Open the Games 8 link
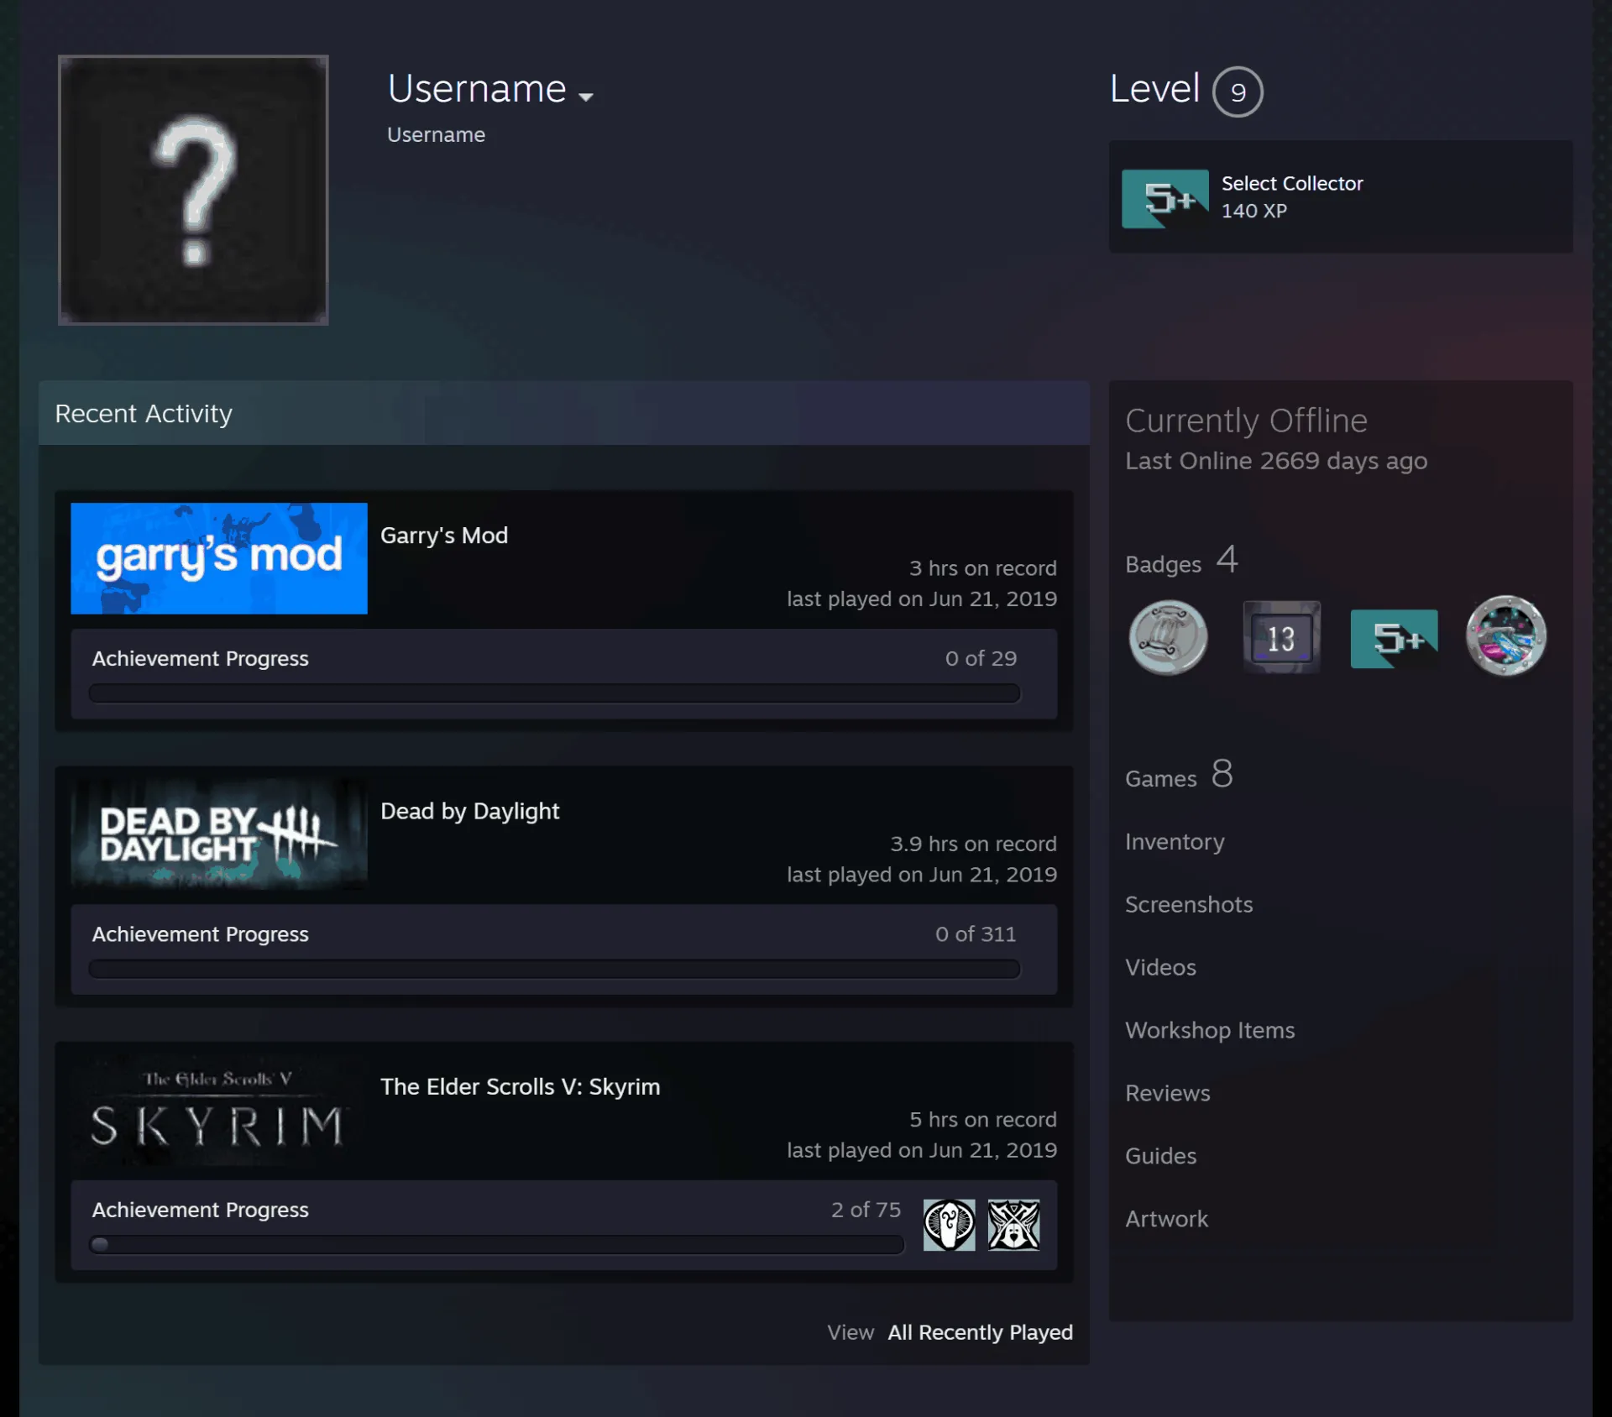The image size is (1612, 1417). [1179, 775]
